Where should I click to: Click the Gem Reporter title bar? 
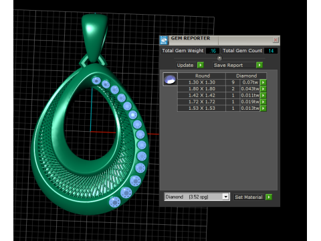tap(219, 40)
